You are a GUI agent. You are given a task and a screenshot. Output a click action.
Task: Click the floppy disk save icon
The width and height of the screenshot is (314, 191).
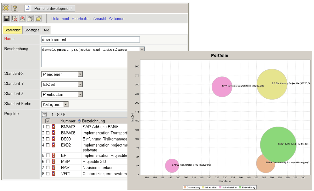tap(7, 19)
